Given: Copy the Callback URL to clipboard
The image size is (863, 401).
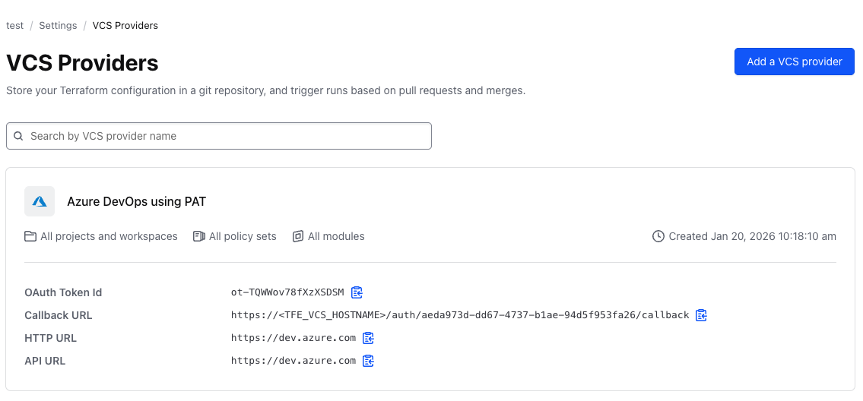Looking at the screenshot, I should (x=701, y=315).
